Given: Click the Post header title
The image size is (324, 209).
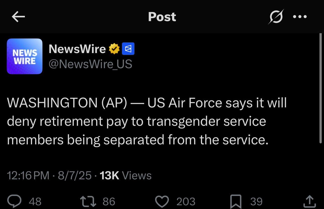Looking at the screenshot, I should (162, 17).
